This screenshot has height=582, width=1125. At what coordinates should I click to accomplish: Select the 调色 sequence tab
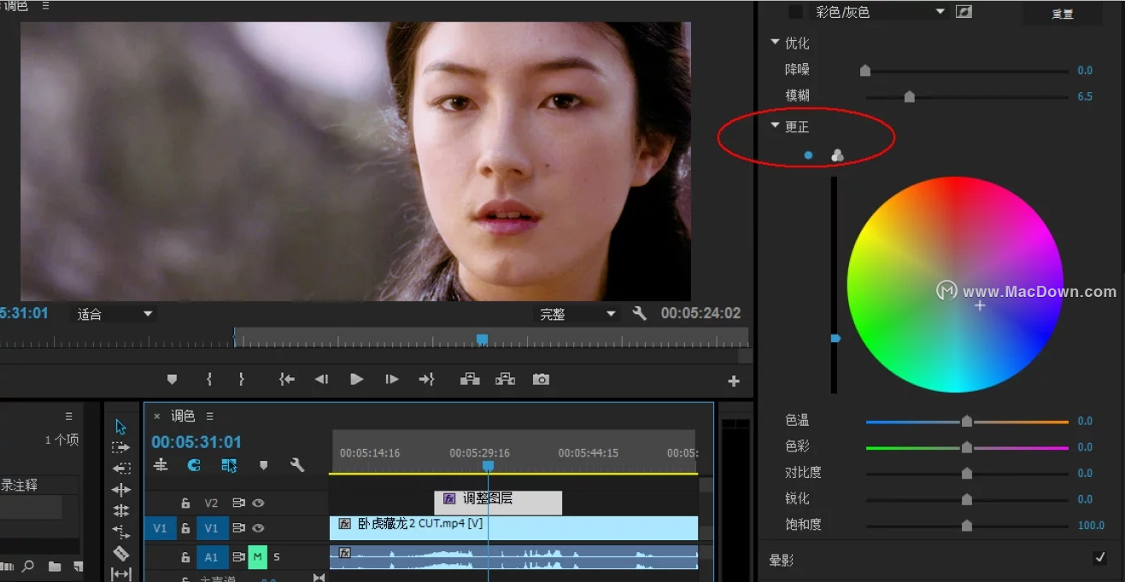[x=183, y=416]
